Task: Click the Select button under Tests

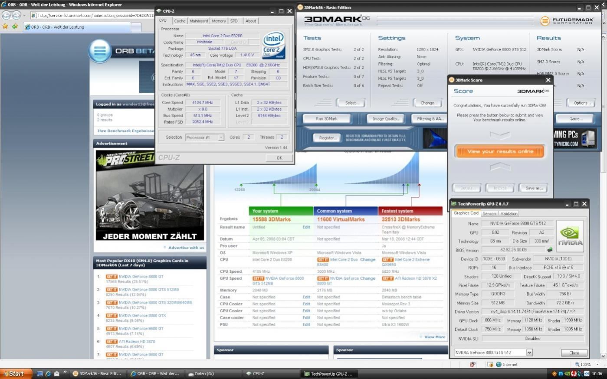Action: [x=352, y=103]
